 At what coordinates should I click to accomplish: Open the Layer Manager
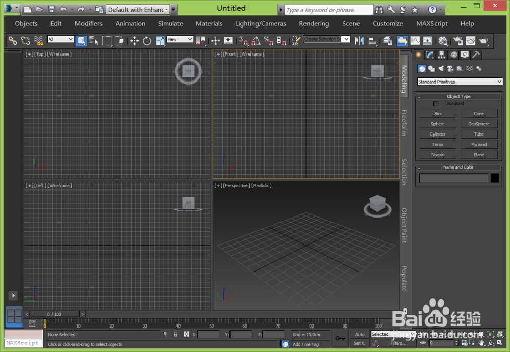387,41
